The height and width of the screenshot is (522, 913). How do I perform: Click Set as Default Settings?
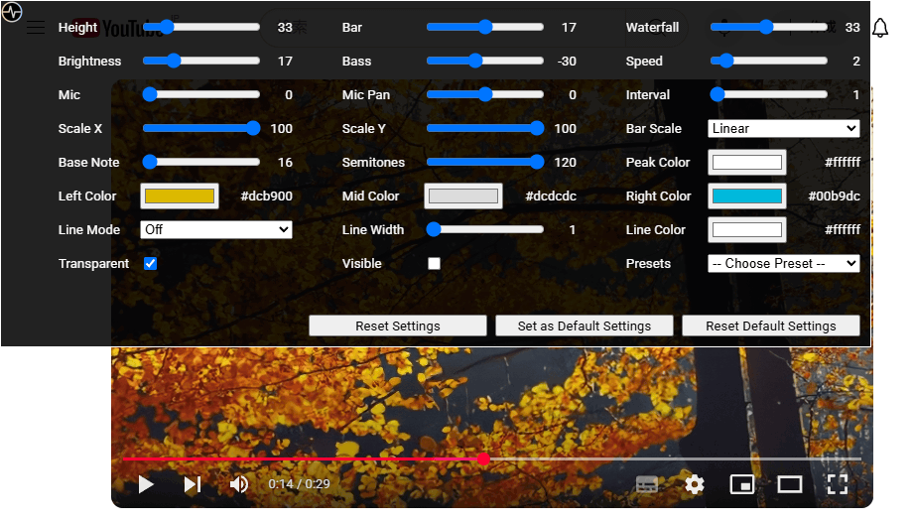(584, 326)
